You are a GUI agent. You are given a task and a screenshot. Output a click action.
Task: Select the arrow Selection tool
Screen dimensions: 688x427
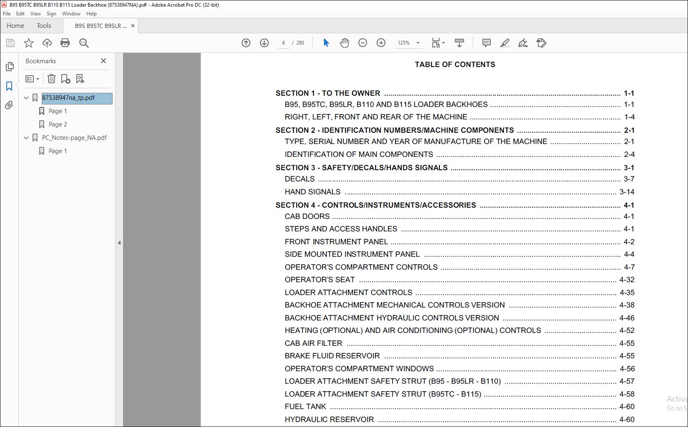tap(326, 43)
